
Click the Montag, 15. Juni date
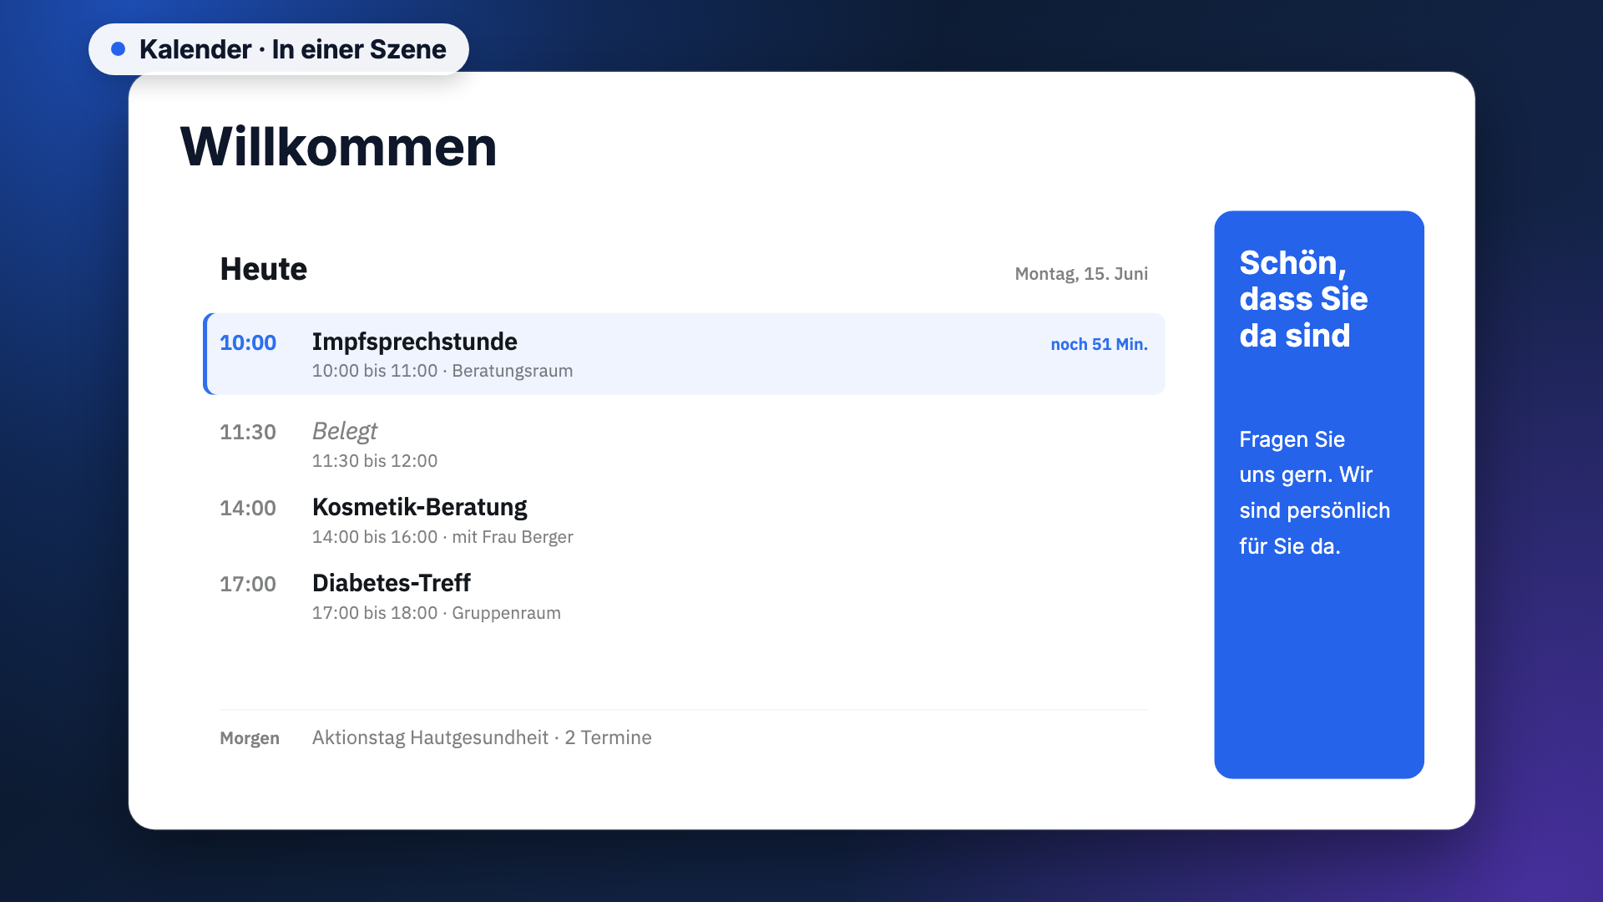[x=1081, y=274]
